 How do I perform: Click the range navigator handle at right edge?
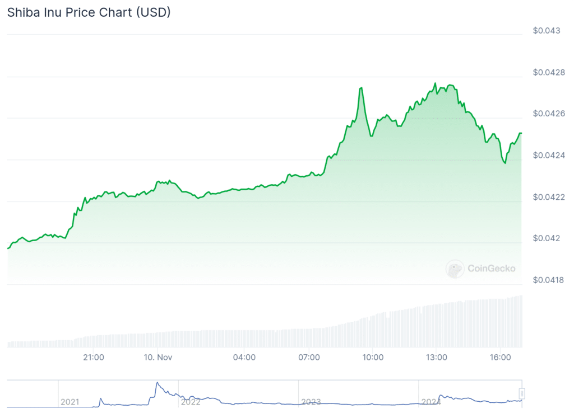522,393
